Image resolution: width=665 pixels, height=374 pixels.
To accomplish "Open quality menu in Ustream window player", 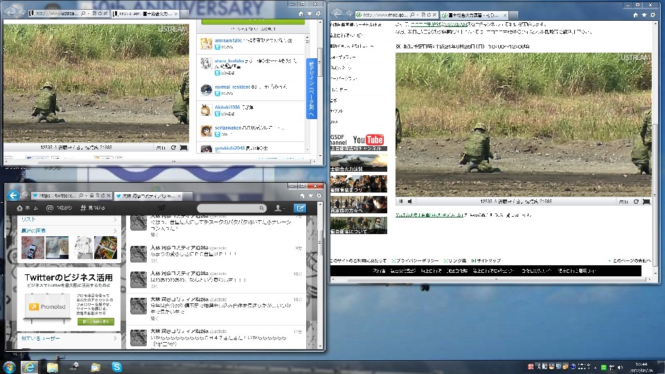I will (161, 148).
